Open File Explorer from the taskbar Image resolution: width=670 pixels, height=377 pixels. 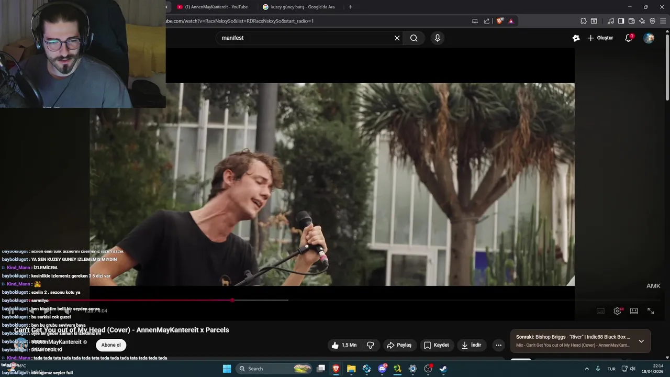tap(351, 369)
